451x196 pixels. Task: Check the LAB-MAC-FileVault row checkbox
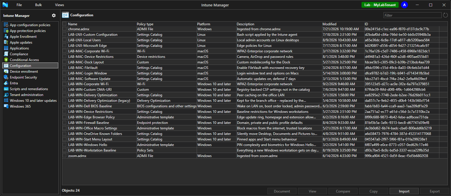pyautogui.click(x=65, y=67)
